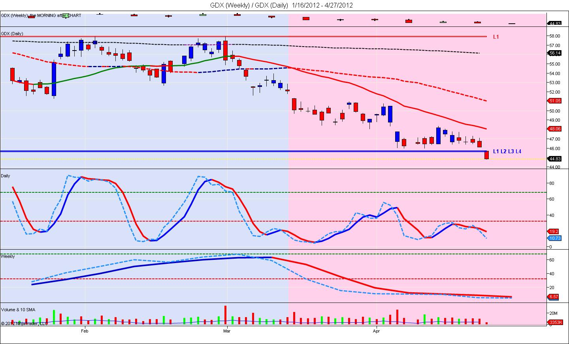The image size is (569, 344).
Task: Click the blue 10.73 stochastic value marker
Action: pos(555,238)
